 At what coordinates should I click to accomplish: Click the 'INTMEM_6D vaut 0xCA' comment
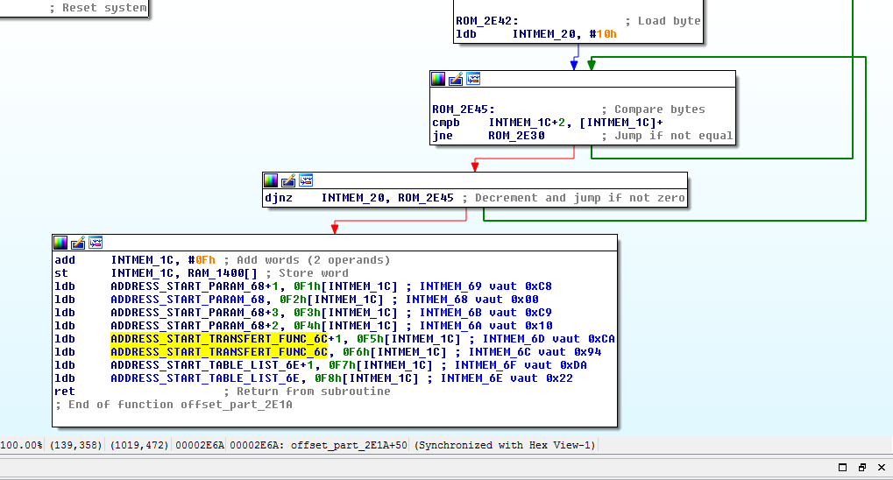click(x=549, y=339)
